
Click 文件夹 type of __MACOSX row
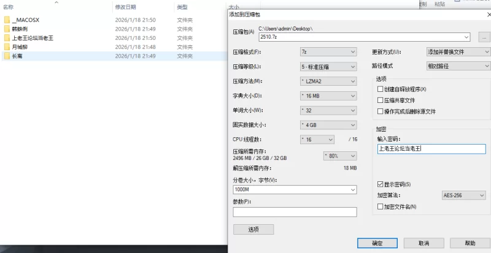click(185, 20)
